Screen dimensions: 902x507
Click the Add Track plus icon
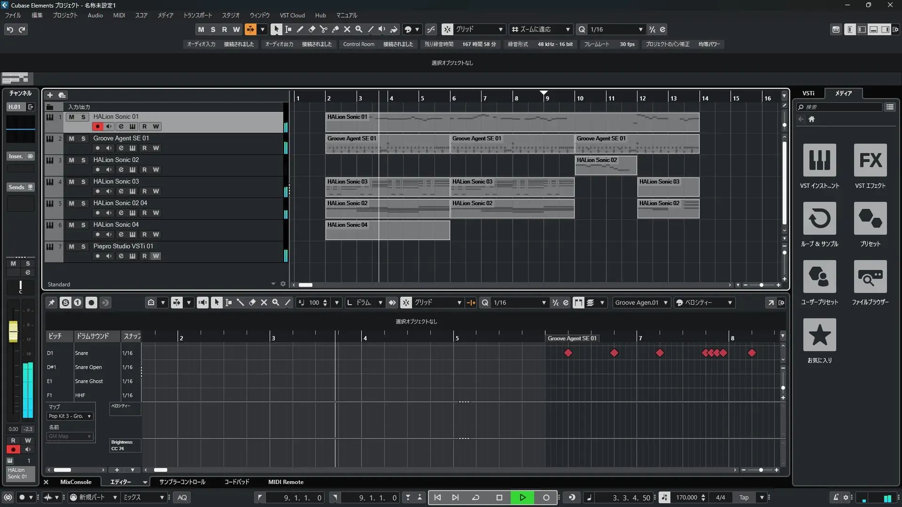pyautogui.click(x=50, y=95)
